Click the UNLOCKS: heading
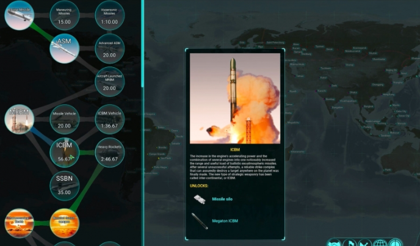The height and width of the screenshot is (246, 420). click(x=199, y=186)
